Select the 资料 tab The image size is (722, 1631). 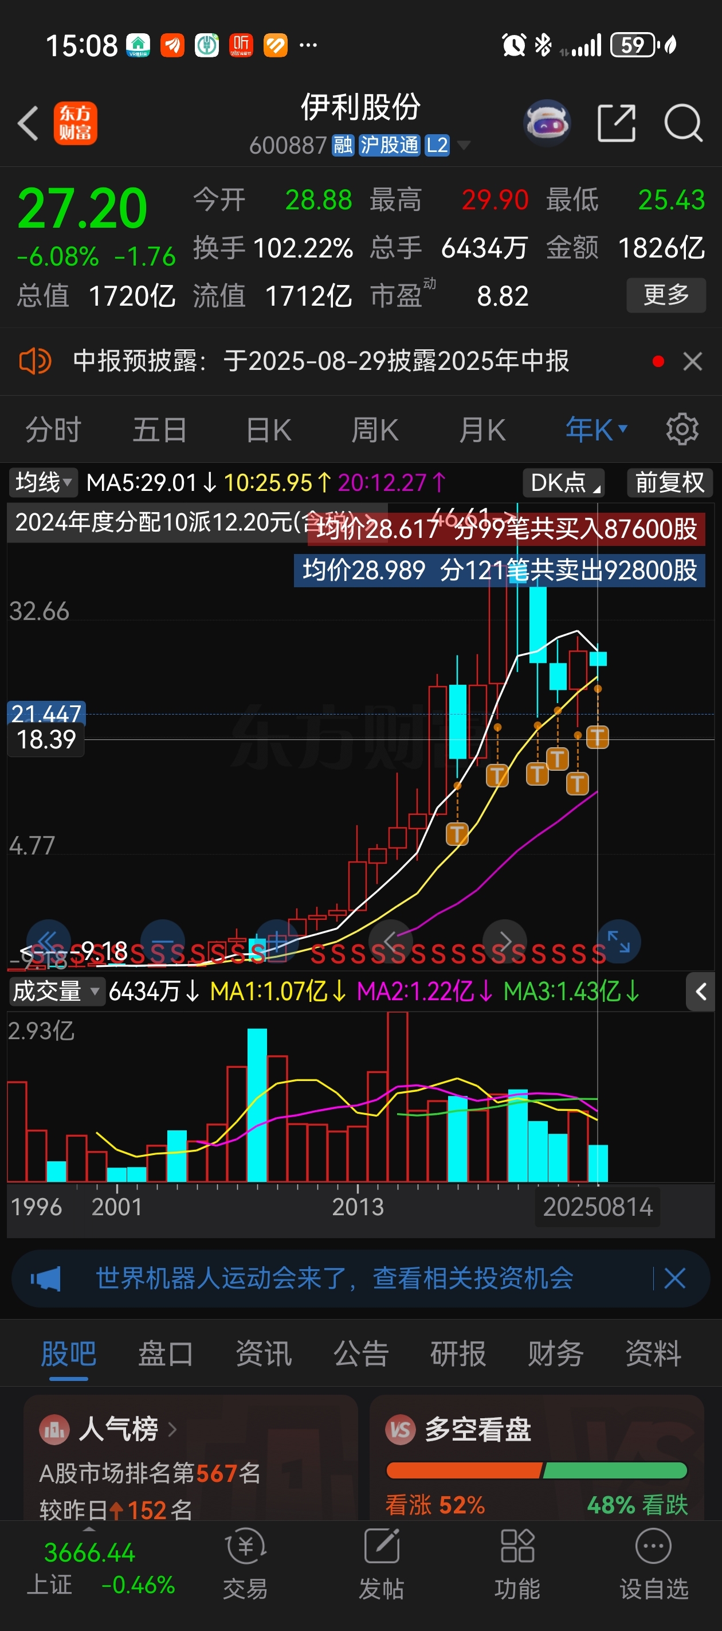click(653, 1355)
